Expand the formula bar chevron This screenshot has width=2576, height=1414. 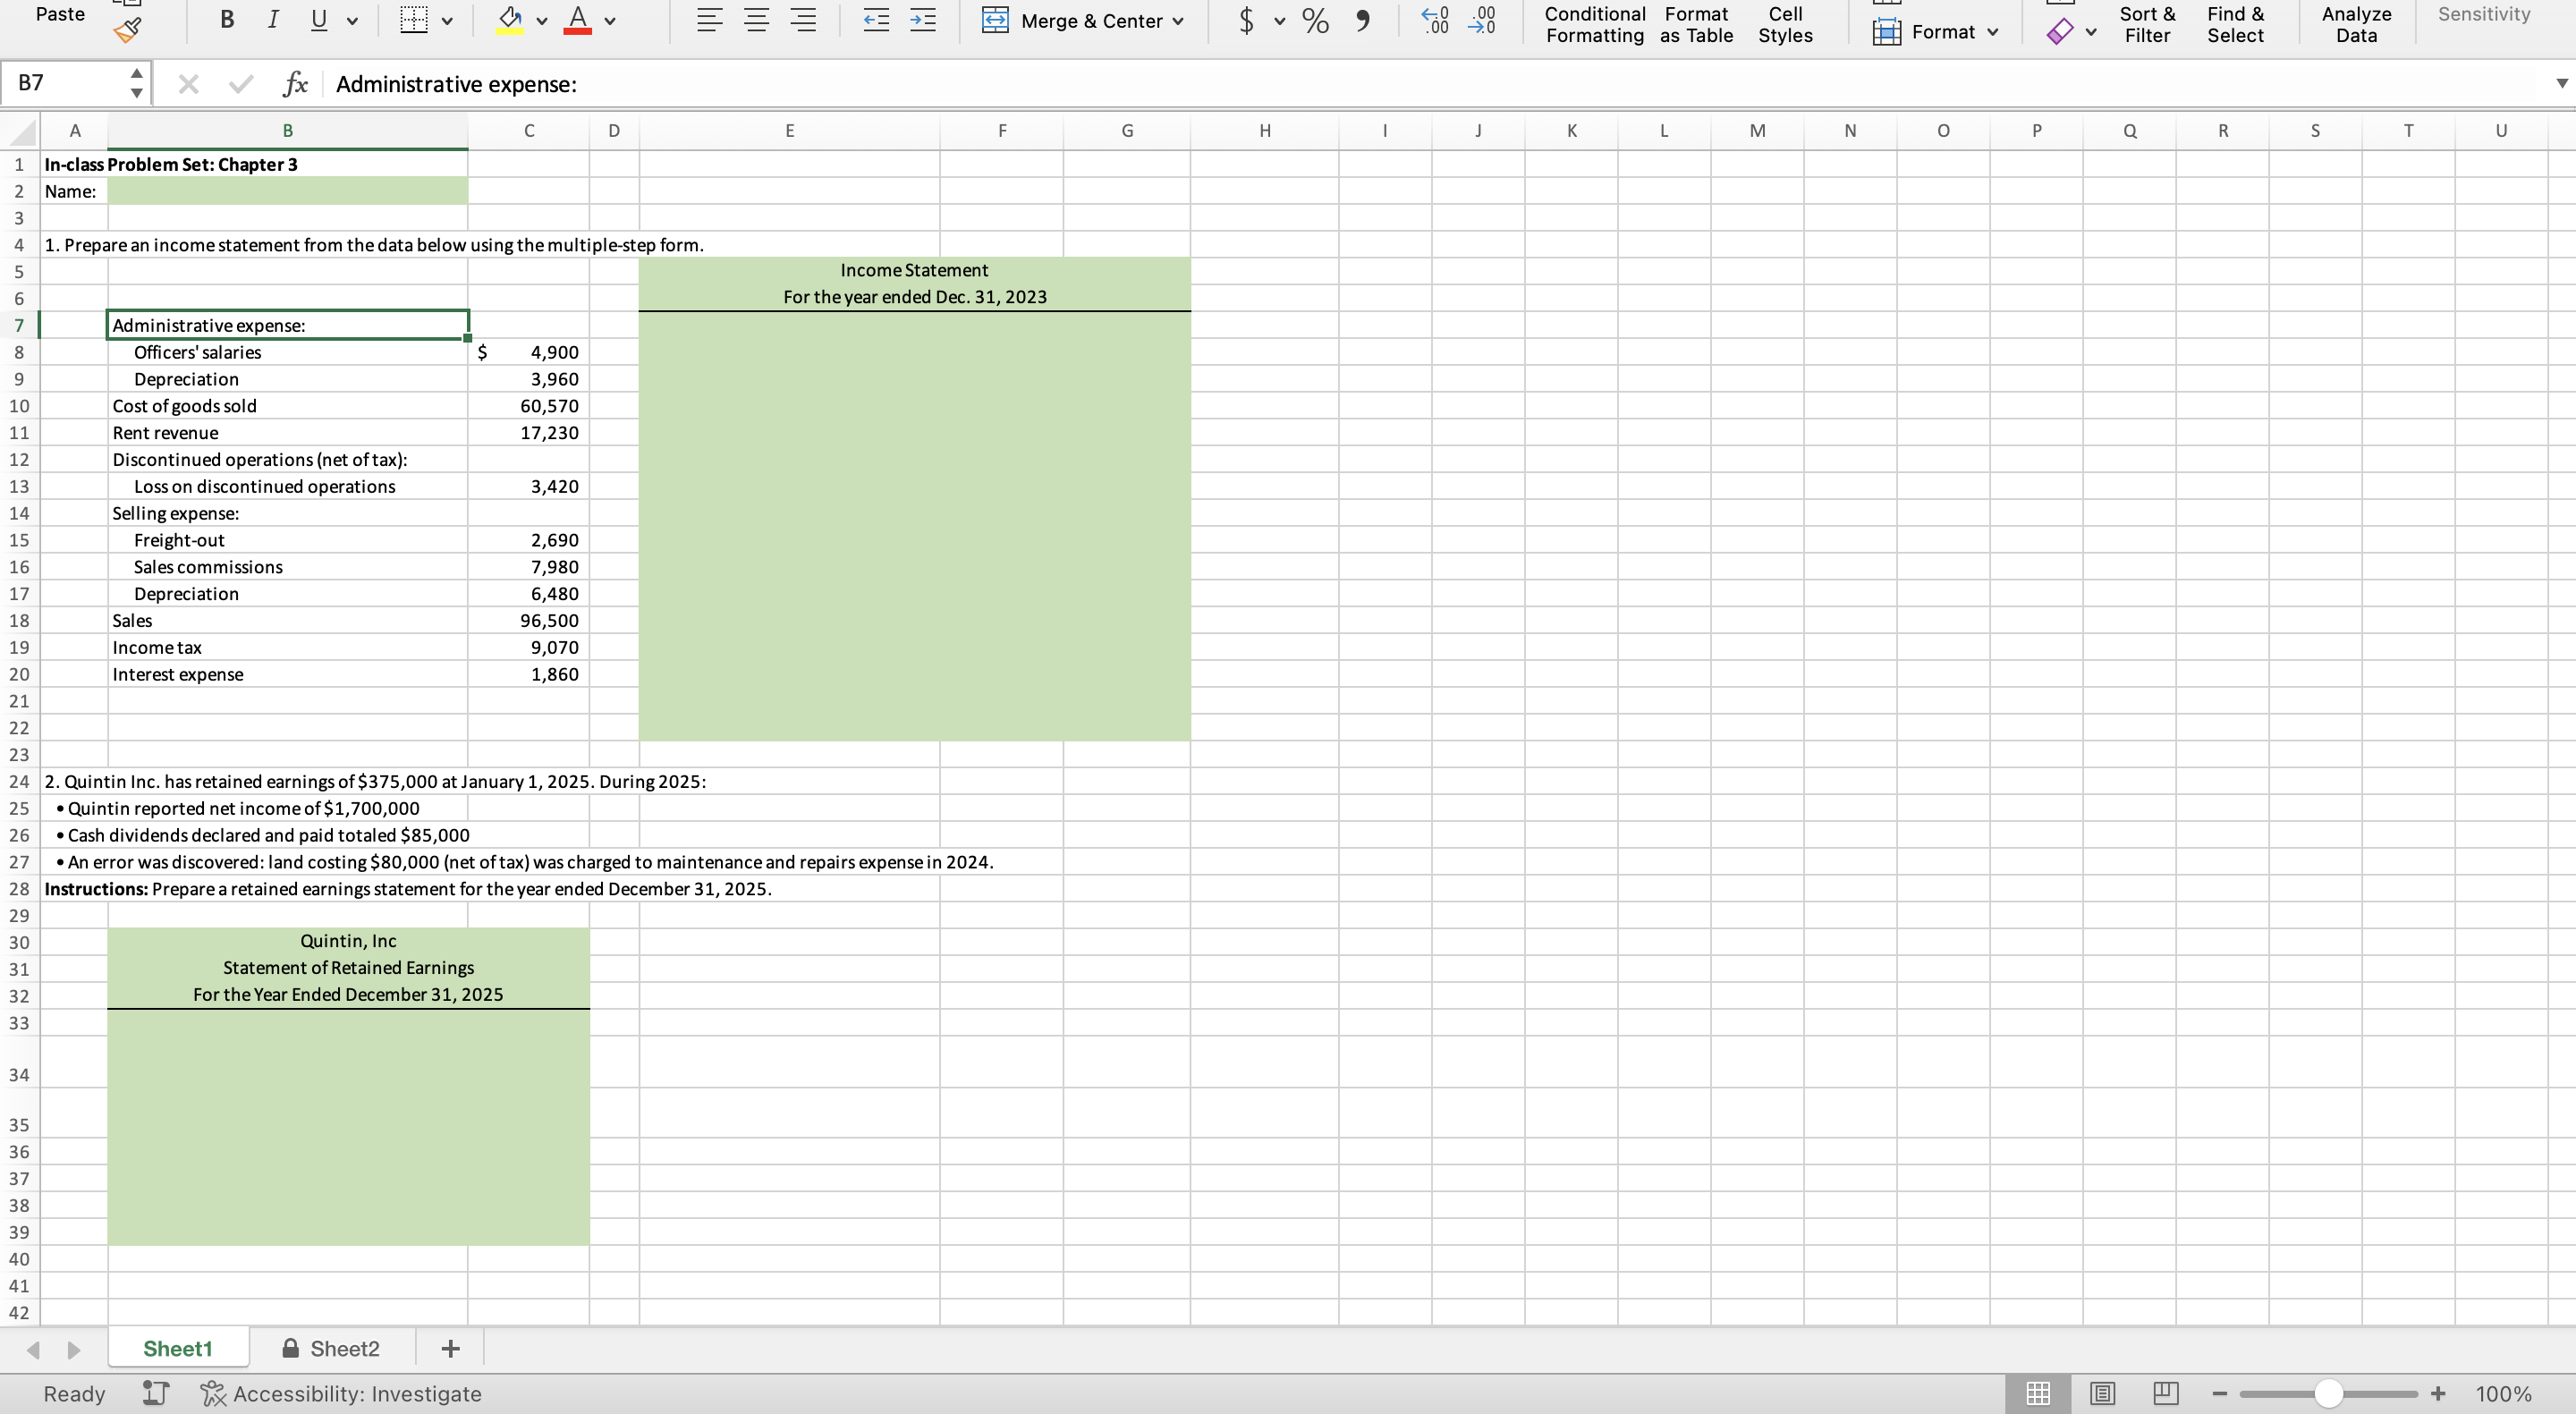point(2561,83)
